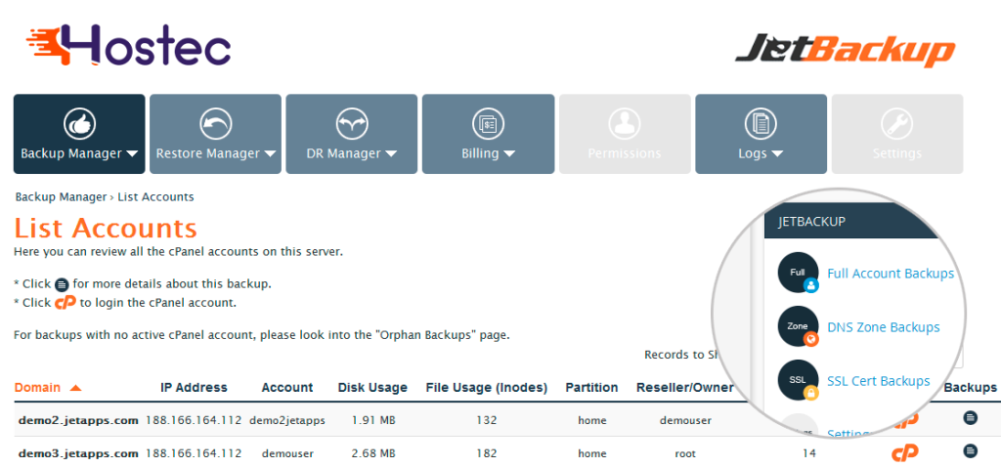Click the SSL Cert Backups round icon

click(798, 380)
